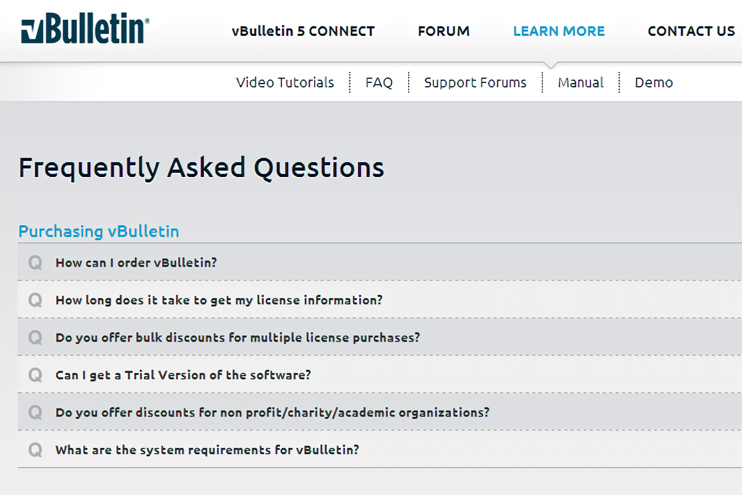Click the Q icon beside 'How can I order vBulletin?'
This screenshot has width=742, height=495.
pyautogui.click(x=35, y=263)
